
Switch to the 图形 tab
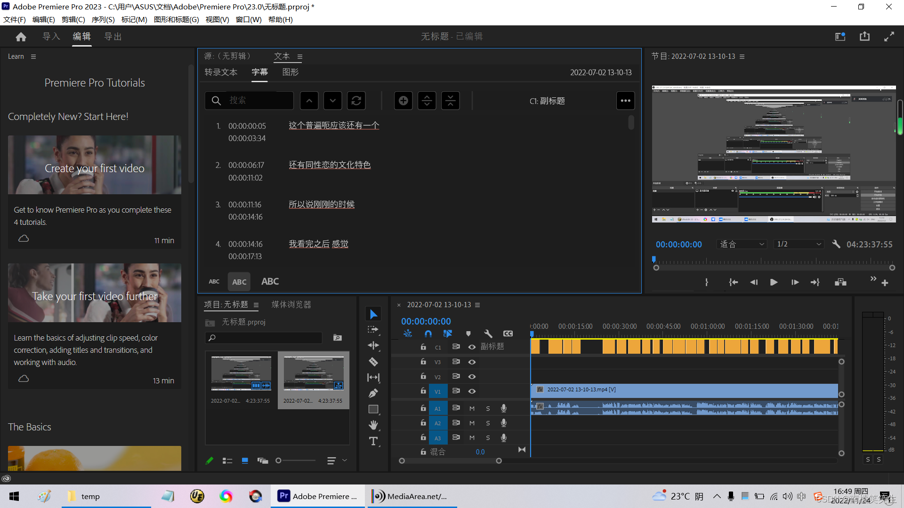[291, 72]
